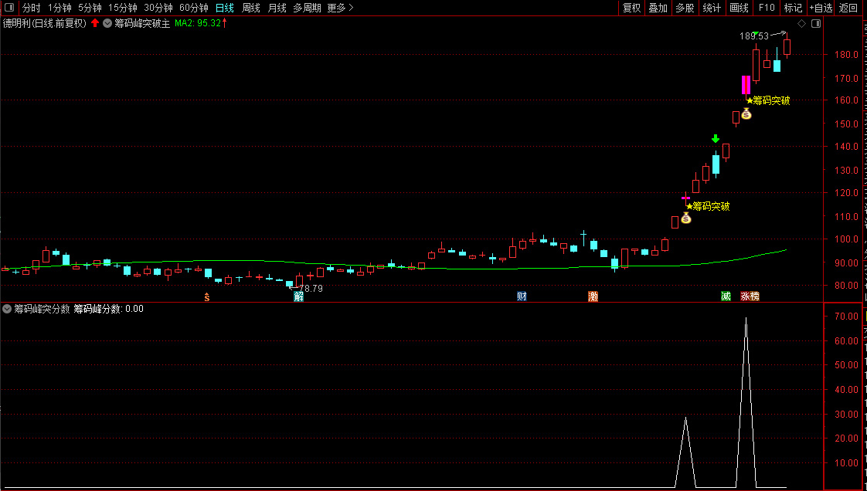Open the F10 company info
Screen dimensions: 867x491
767,8
